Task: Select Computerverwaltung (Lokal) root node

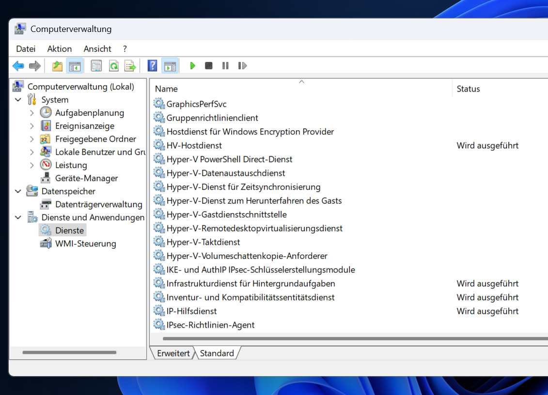Action: (81, 87)
